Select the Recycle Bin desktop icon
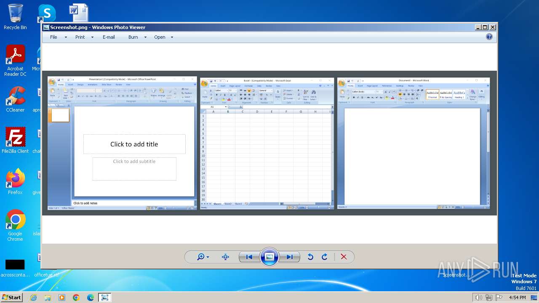Image resolution: width=539 pixels, height=303 pixels. pos(15,17)
